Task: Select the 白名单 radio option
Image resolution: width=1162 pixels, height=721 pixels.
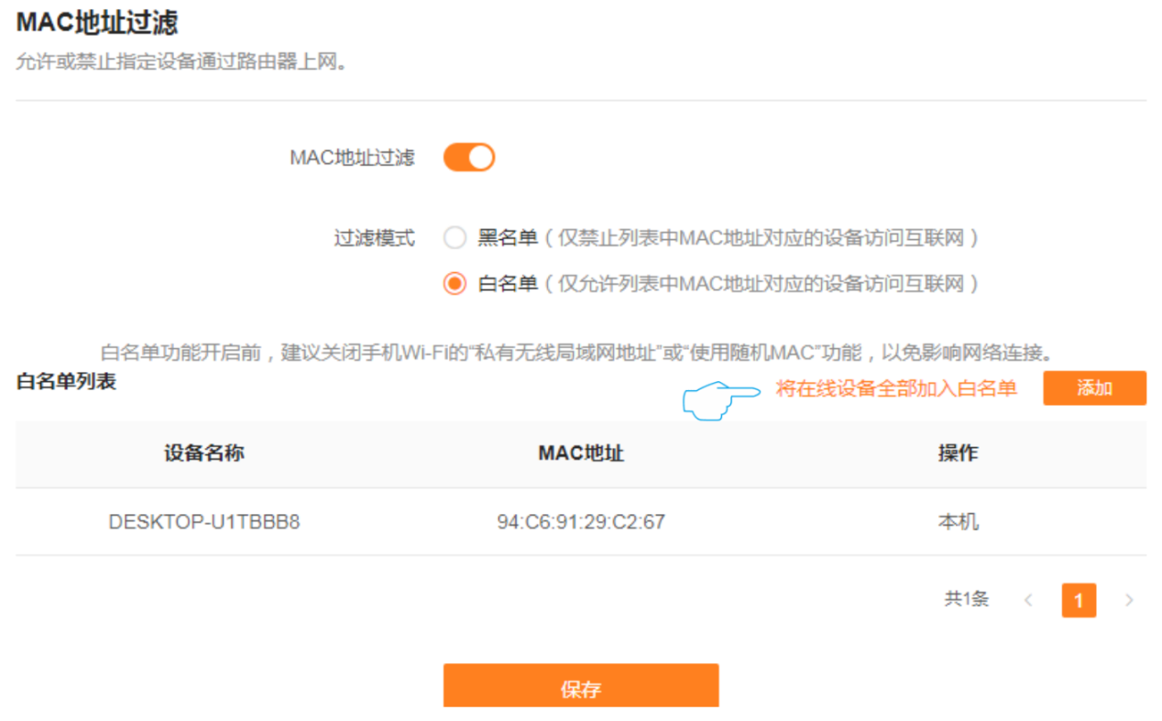Action: point(455,284)
